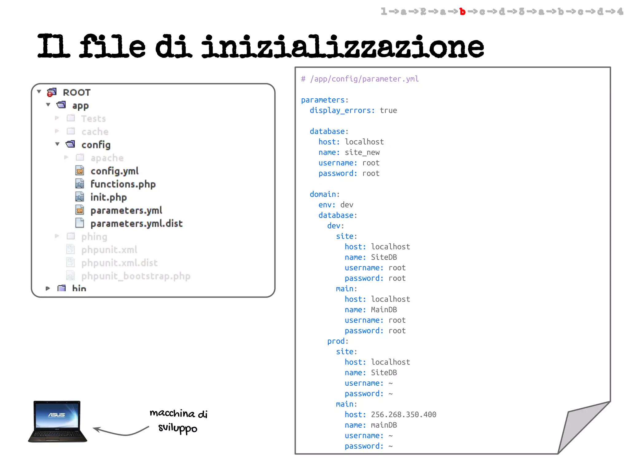Click the 'Il file di inizializzazione' title
The image size is (629, 472).
[261, 46]
